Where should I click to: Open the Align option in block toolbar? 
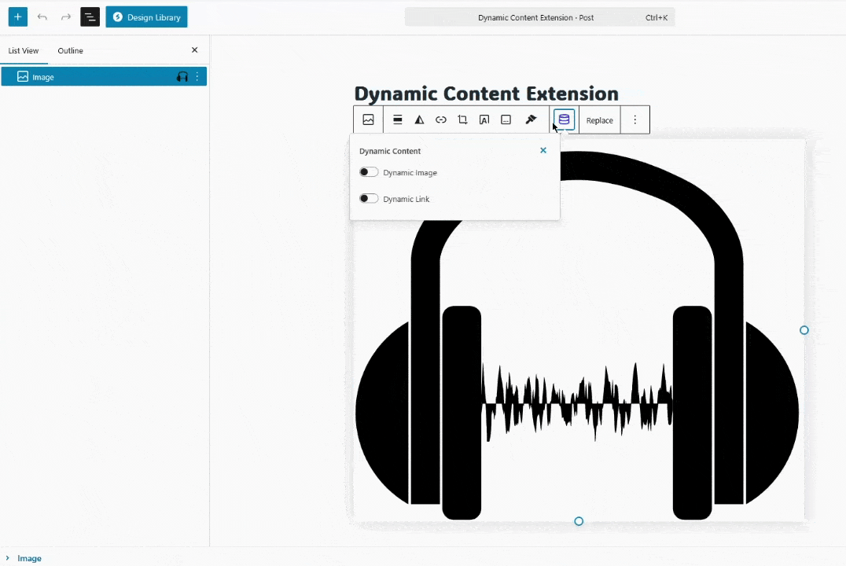(398, 120)
